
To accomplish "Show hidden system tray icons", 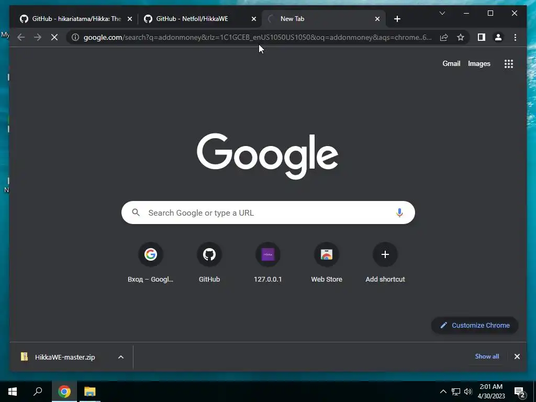I will pos(443,392).
